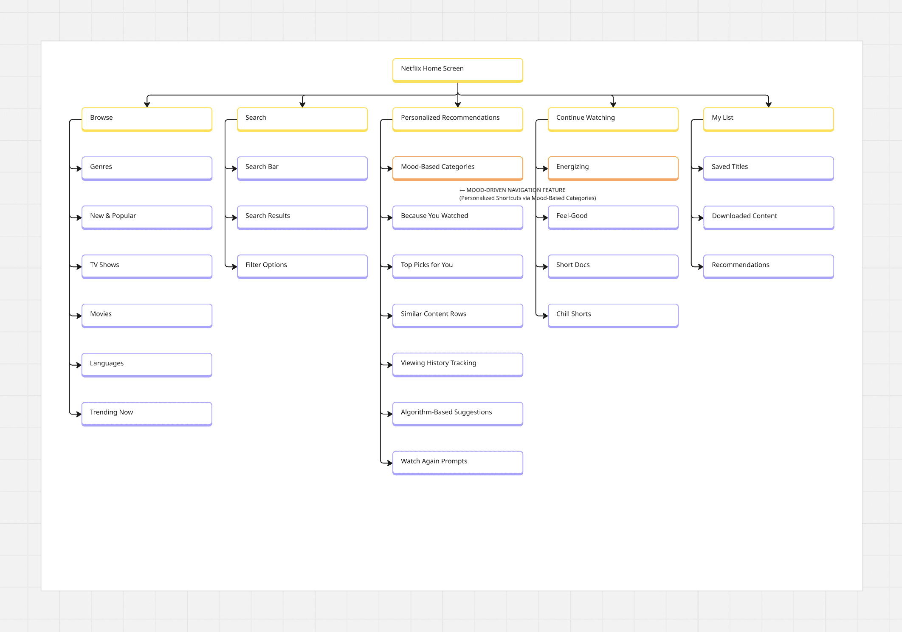Select the Downloaded Content box

click(x=768, y=217)
